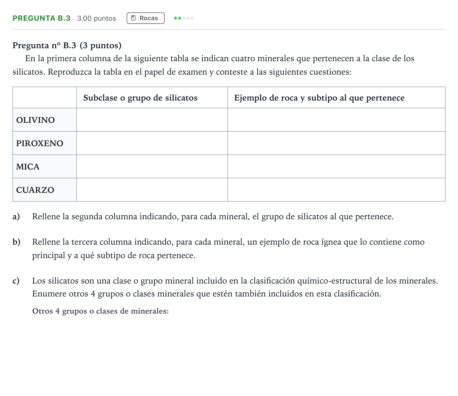Click the OLIVINO row header
This screenshot has height=396, width=458.
click(x=45, y=120)
